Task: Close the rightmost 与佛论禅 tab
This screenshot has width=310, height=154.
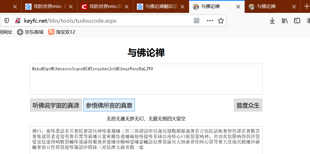Action: [x=294, y=7]
